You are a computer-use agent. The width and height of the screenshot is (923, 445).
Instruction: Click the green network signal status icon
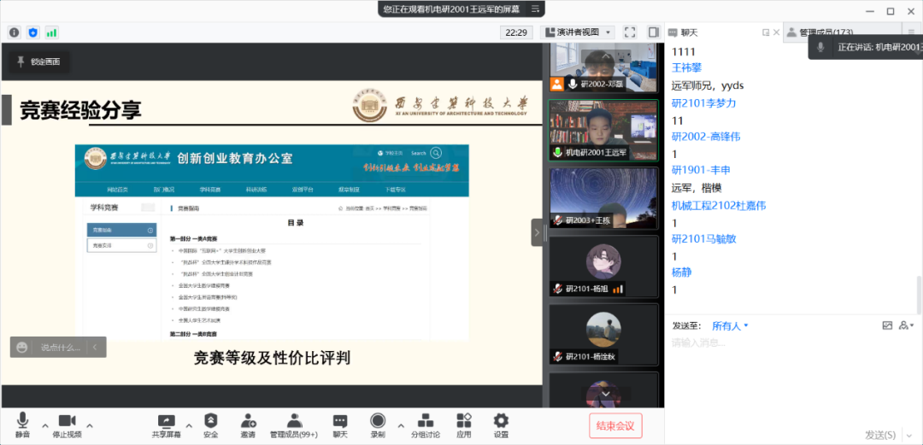(51, 32)
